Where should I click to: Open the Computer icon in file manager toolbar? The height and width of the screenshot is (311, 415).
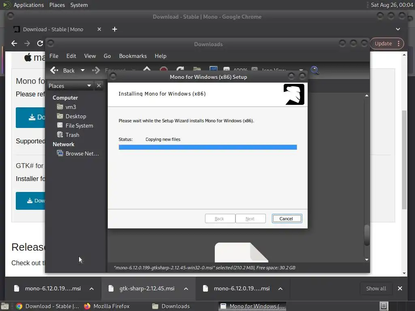pyautogui.click(x=213, y=69)
